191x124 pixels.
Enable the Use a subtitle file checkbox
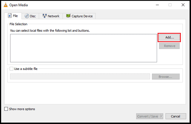[11, 69]
